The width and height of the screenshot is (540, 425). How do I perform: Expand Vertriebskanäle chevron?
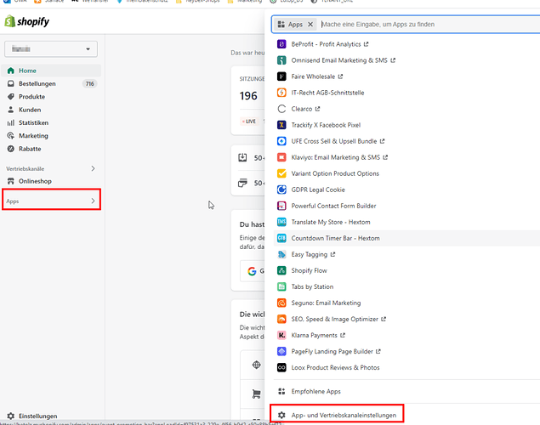[93, 168]
